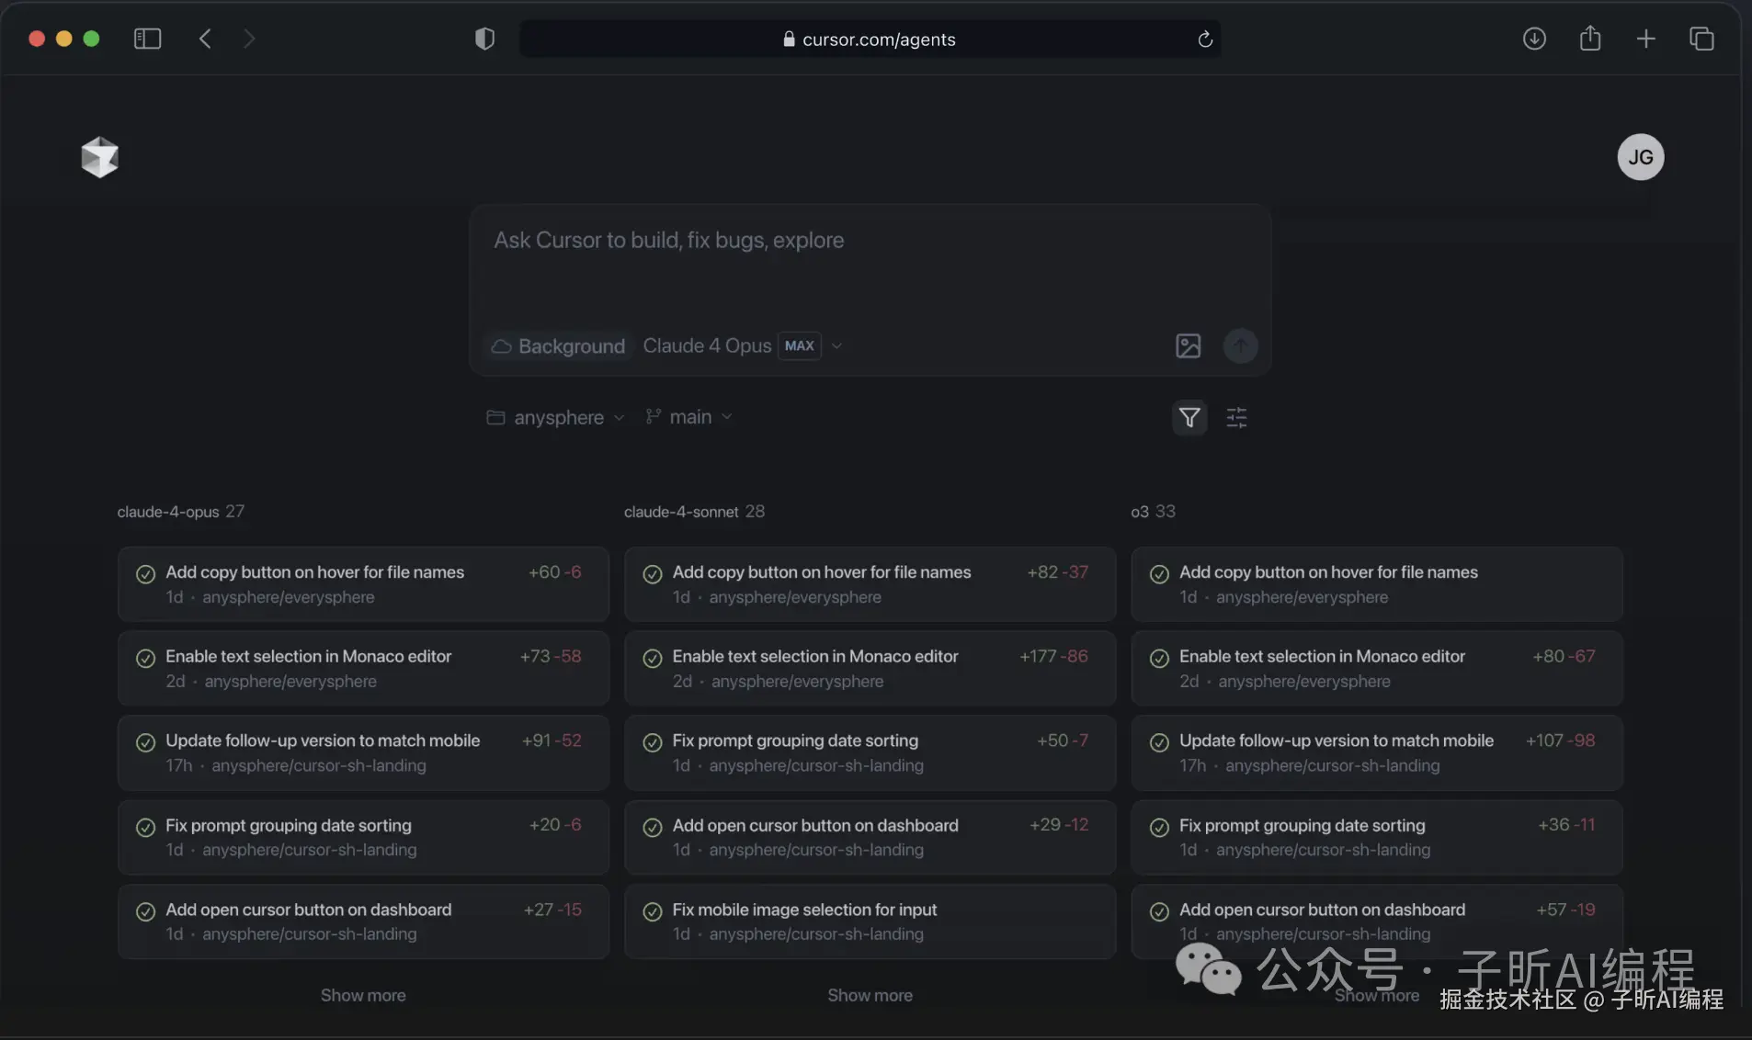Show more claude-4-opus agents
This screenshot has height=1040, width=1752.
pyautogui.click(x=363, y=995)
